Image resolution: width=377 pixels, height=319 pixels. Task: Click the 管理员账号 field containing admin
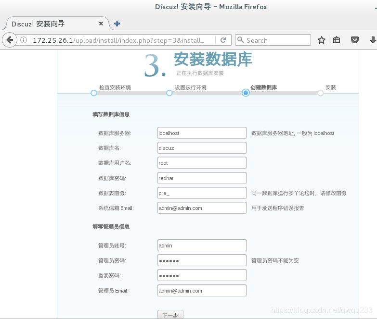[x=202, y=245]
